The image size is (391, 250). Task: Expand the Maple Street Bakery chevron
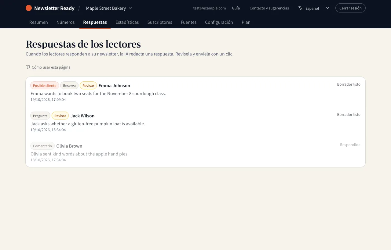point(130,8)
